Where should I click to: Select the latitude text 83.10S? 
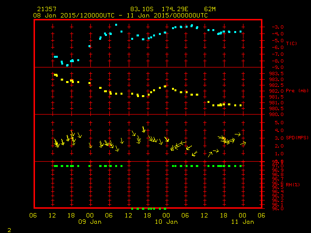click(x=142, y=9)
